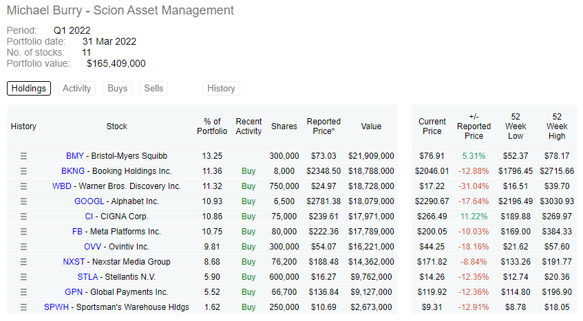This screenshot has width=583, height=321.
Task: Select the $165,409,000 portfolio value
Action: [x=116, y=63]
